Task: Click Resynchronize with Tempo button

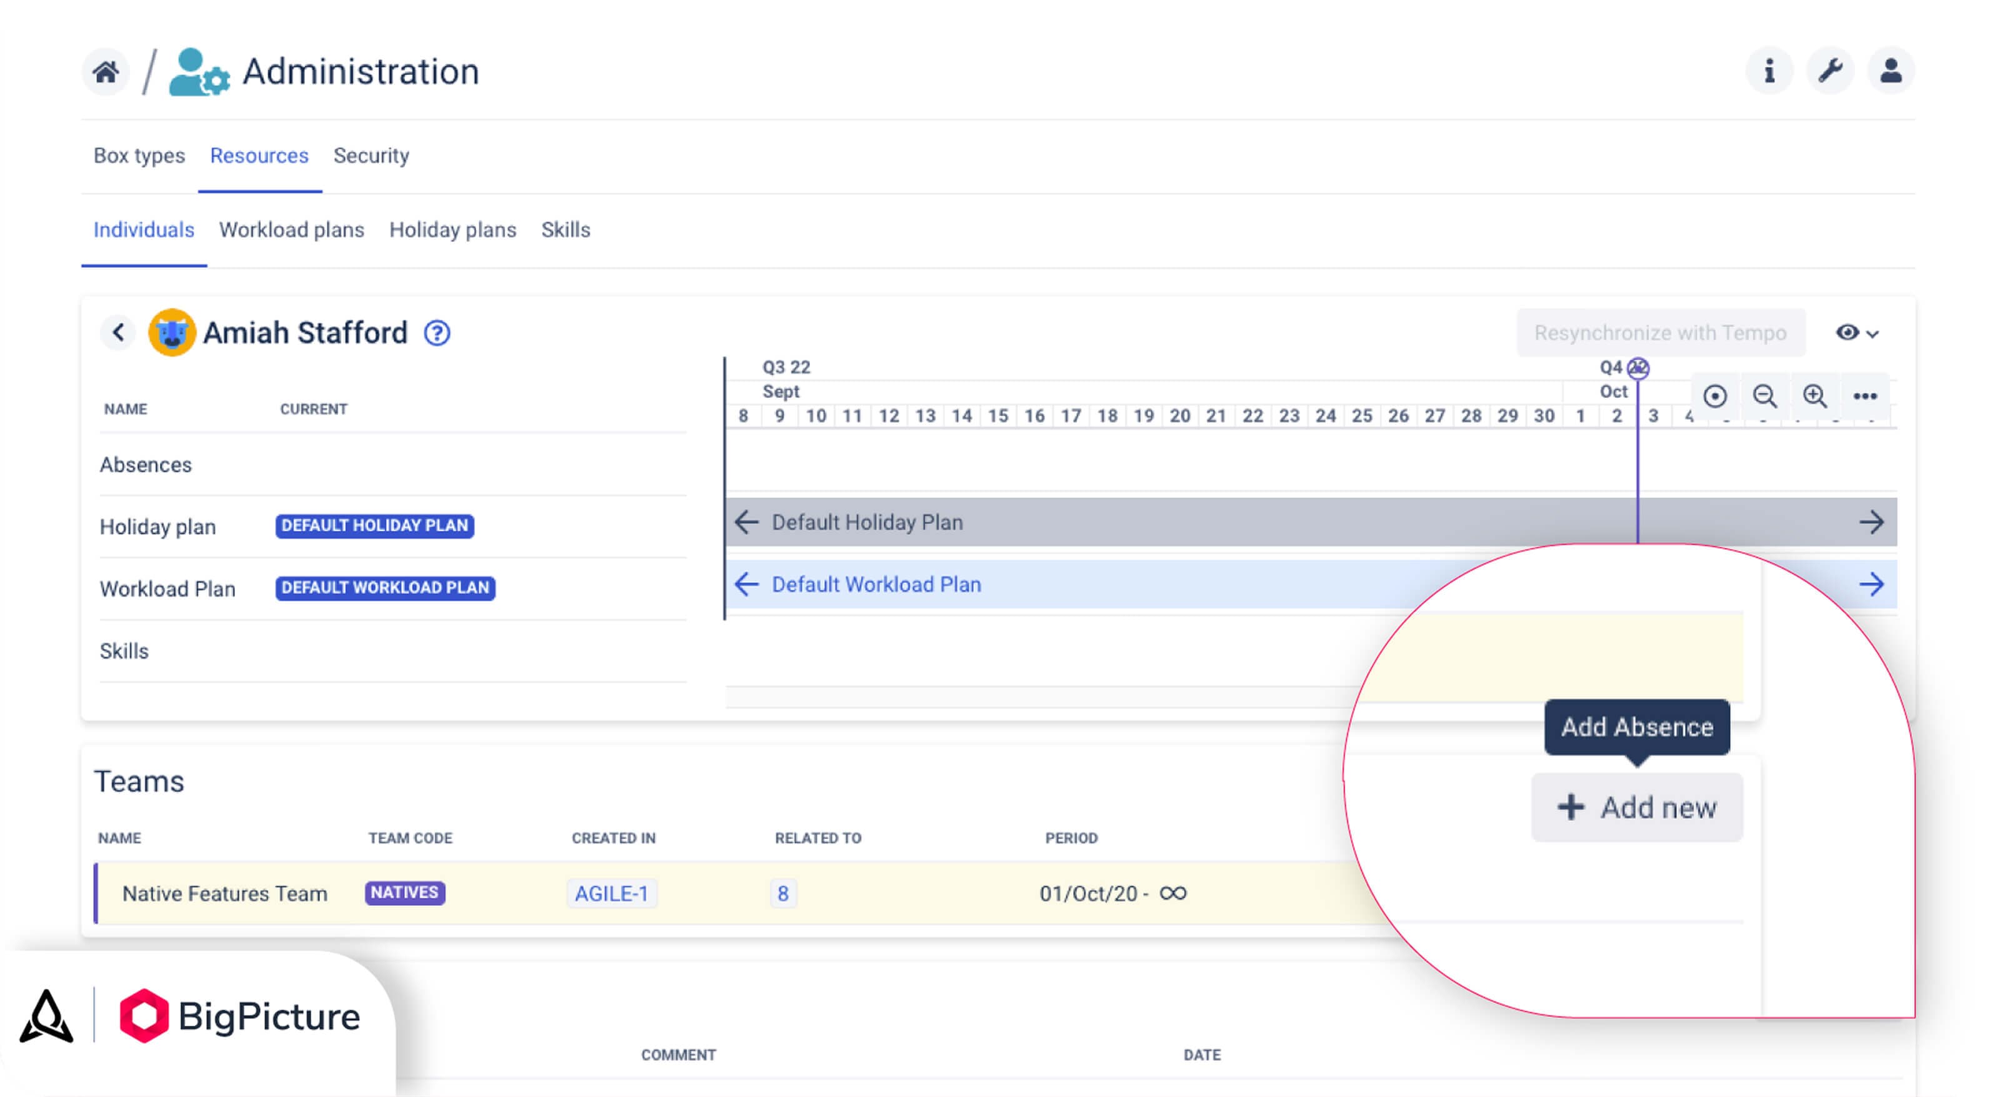Action: pyautogui.click(x=1661, y=333)
